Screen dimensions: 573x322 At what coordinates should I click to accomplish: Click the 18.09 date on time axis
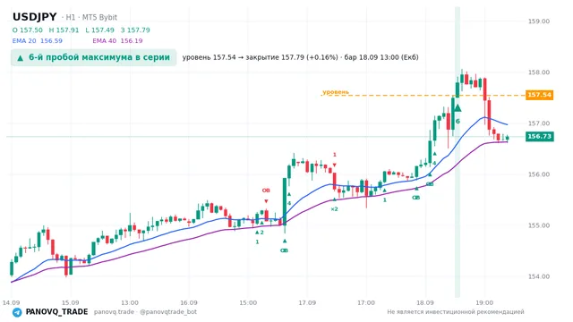tap(425, 302)
